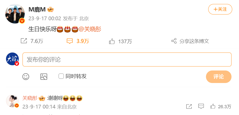Image resolution: width=239 pixels, height=115 pixels.
Task: Reply to 关晓彤's comment via speech bubble icon
Action: tap(201, 106)
